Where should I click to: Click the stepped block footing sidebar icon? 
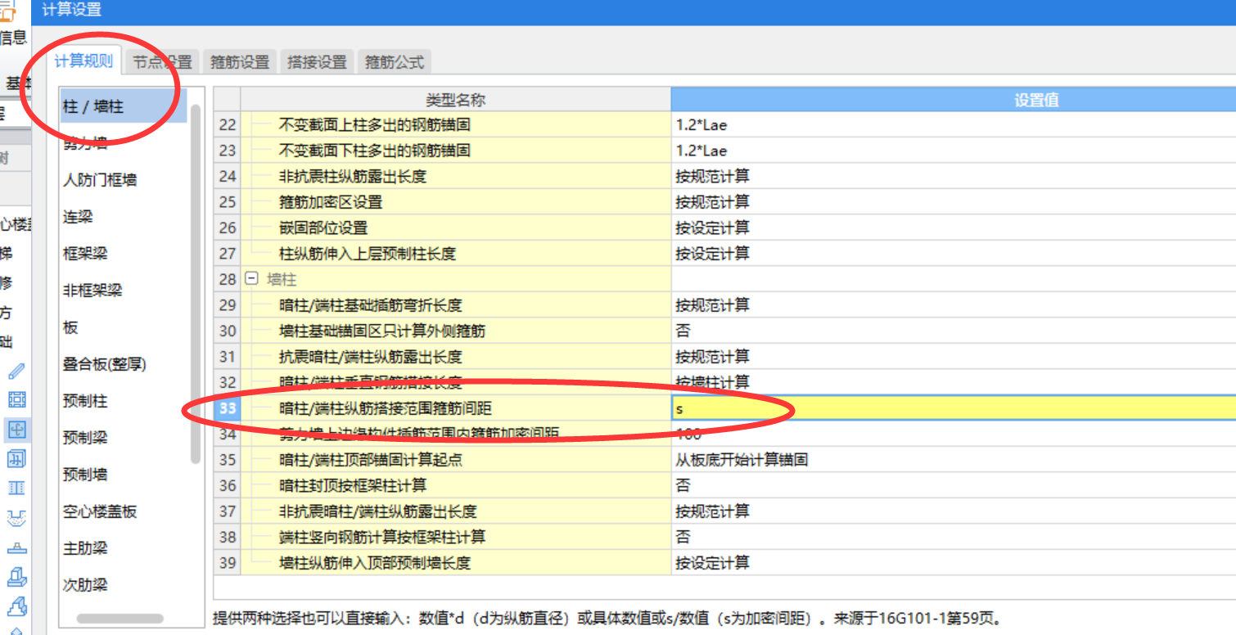pyautogui.click(x=16, y=577)
